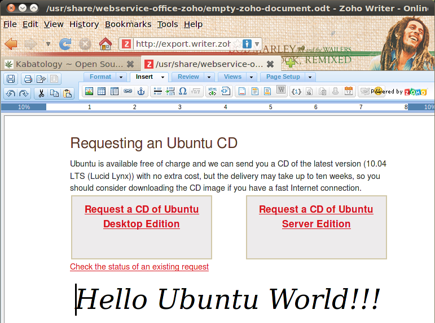Open the Help menu

tap(193, 24)
